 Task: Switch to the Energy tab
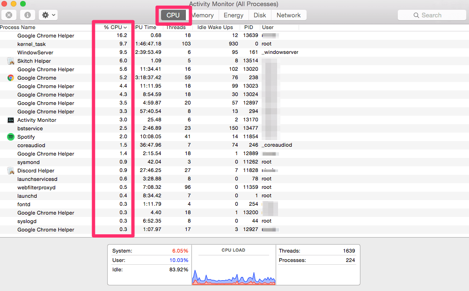(x=234, y=15)
